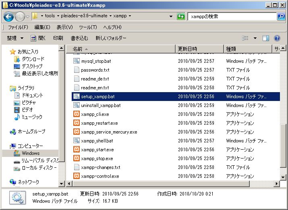Select mysql_stop.bat file icon

77,61
